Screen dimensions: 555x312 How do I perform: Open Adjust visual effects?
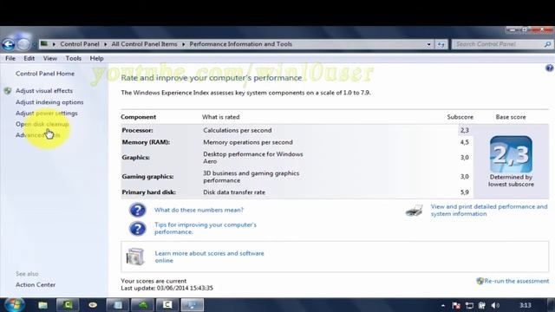click(44, 91)
